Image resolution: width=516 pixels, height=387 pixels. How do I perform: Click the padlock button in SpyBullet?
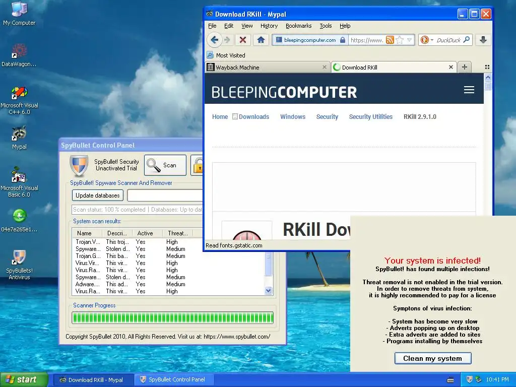coord(198,165)
